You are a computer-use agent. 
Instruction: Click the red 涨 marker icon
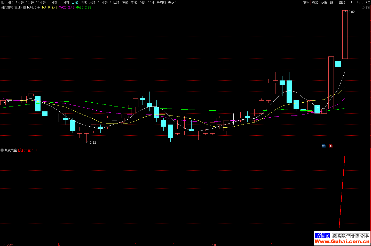tap(331, 146)
